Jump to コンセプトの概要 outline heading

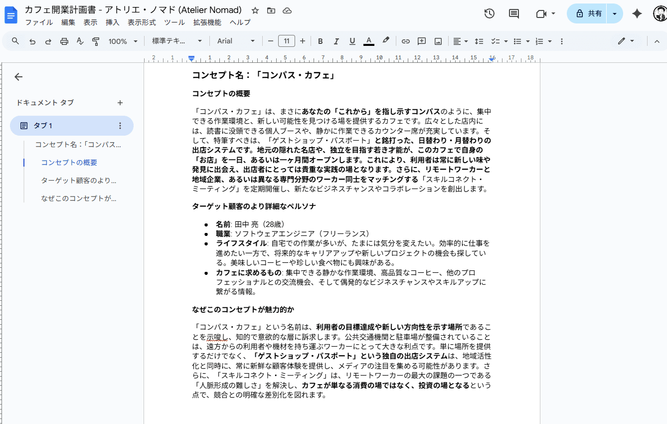click(x=69, y=163)
